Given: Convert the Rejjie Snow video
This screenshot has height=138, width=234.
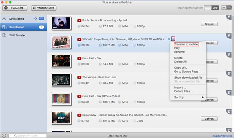Looking at the screenshot, I should (x=209, y=119).
